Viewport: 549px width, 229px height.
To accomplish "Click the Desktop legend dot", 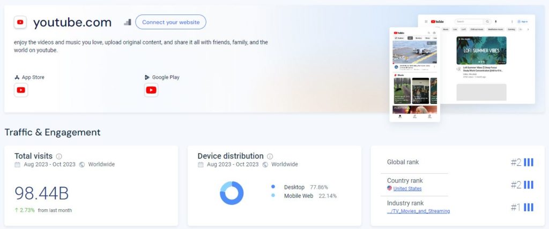I will (273, 187).
